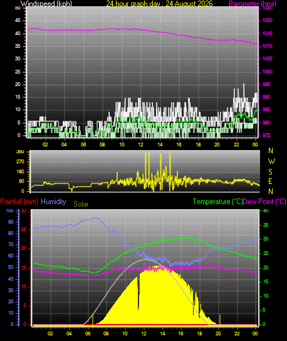The image size is (287, 341).
Task: Click the '24 hour graph day : 24 August 2026' heading
Action: pyautogui.click(x=159, y=4)
